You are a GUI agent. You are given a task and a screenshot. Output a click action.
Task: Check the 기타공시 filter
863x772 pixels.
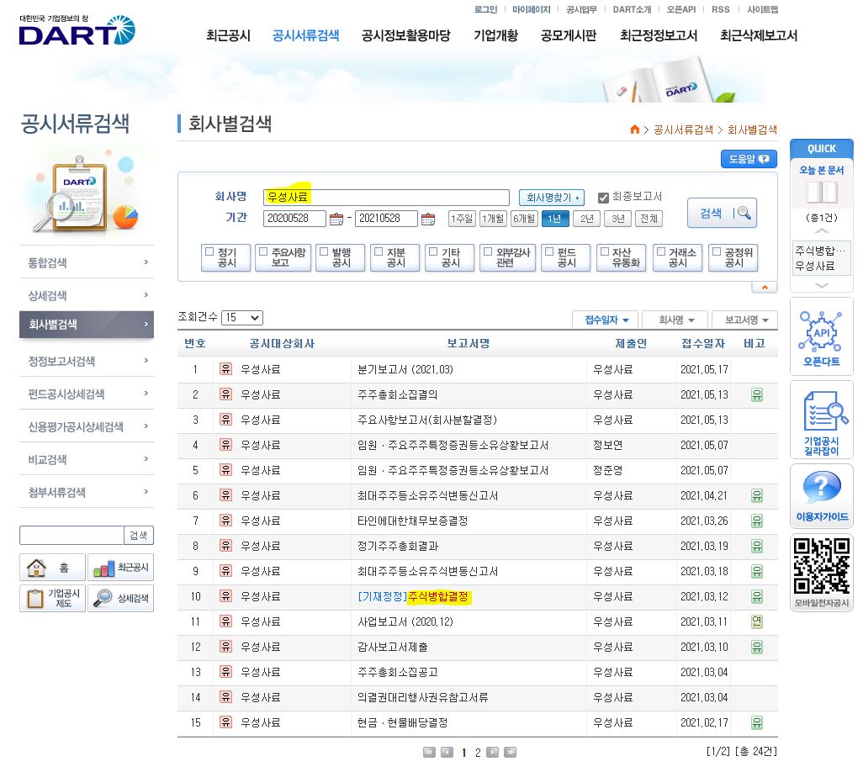433,251
